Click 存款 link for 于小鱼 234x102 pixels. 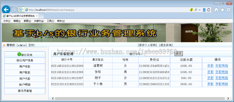pyautogui.click(x=210, y=84)
